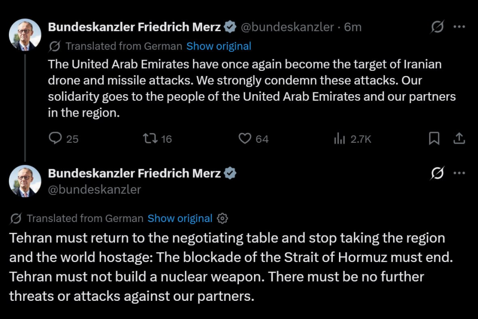The image size is (478, 319).
Task: View analytics showing 2.7K views
Action: pos(352,139)
